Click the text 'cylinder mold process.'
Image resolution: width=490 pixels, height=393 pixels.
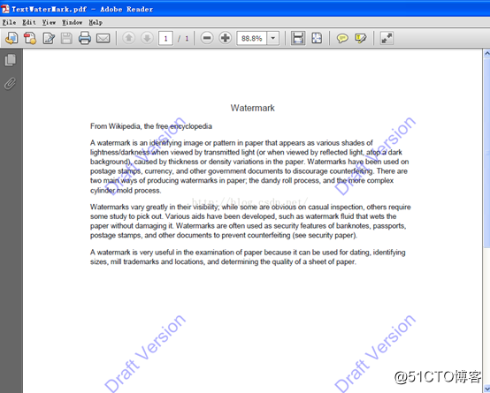(126, 191)
